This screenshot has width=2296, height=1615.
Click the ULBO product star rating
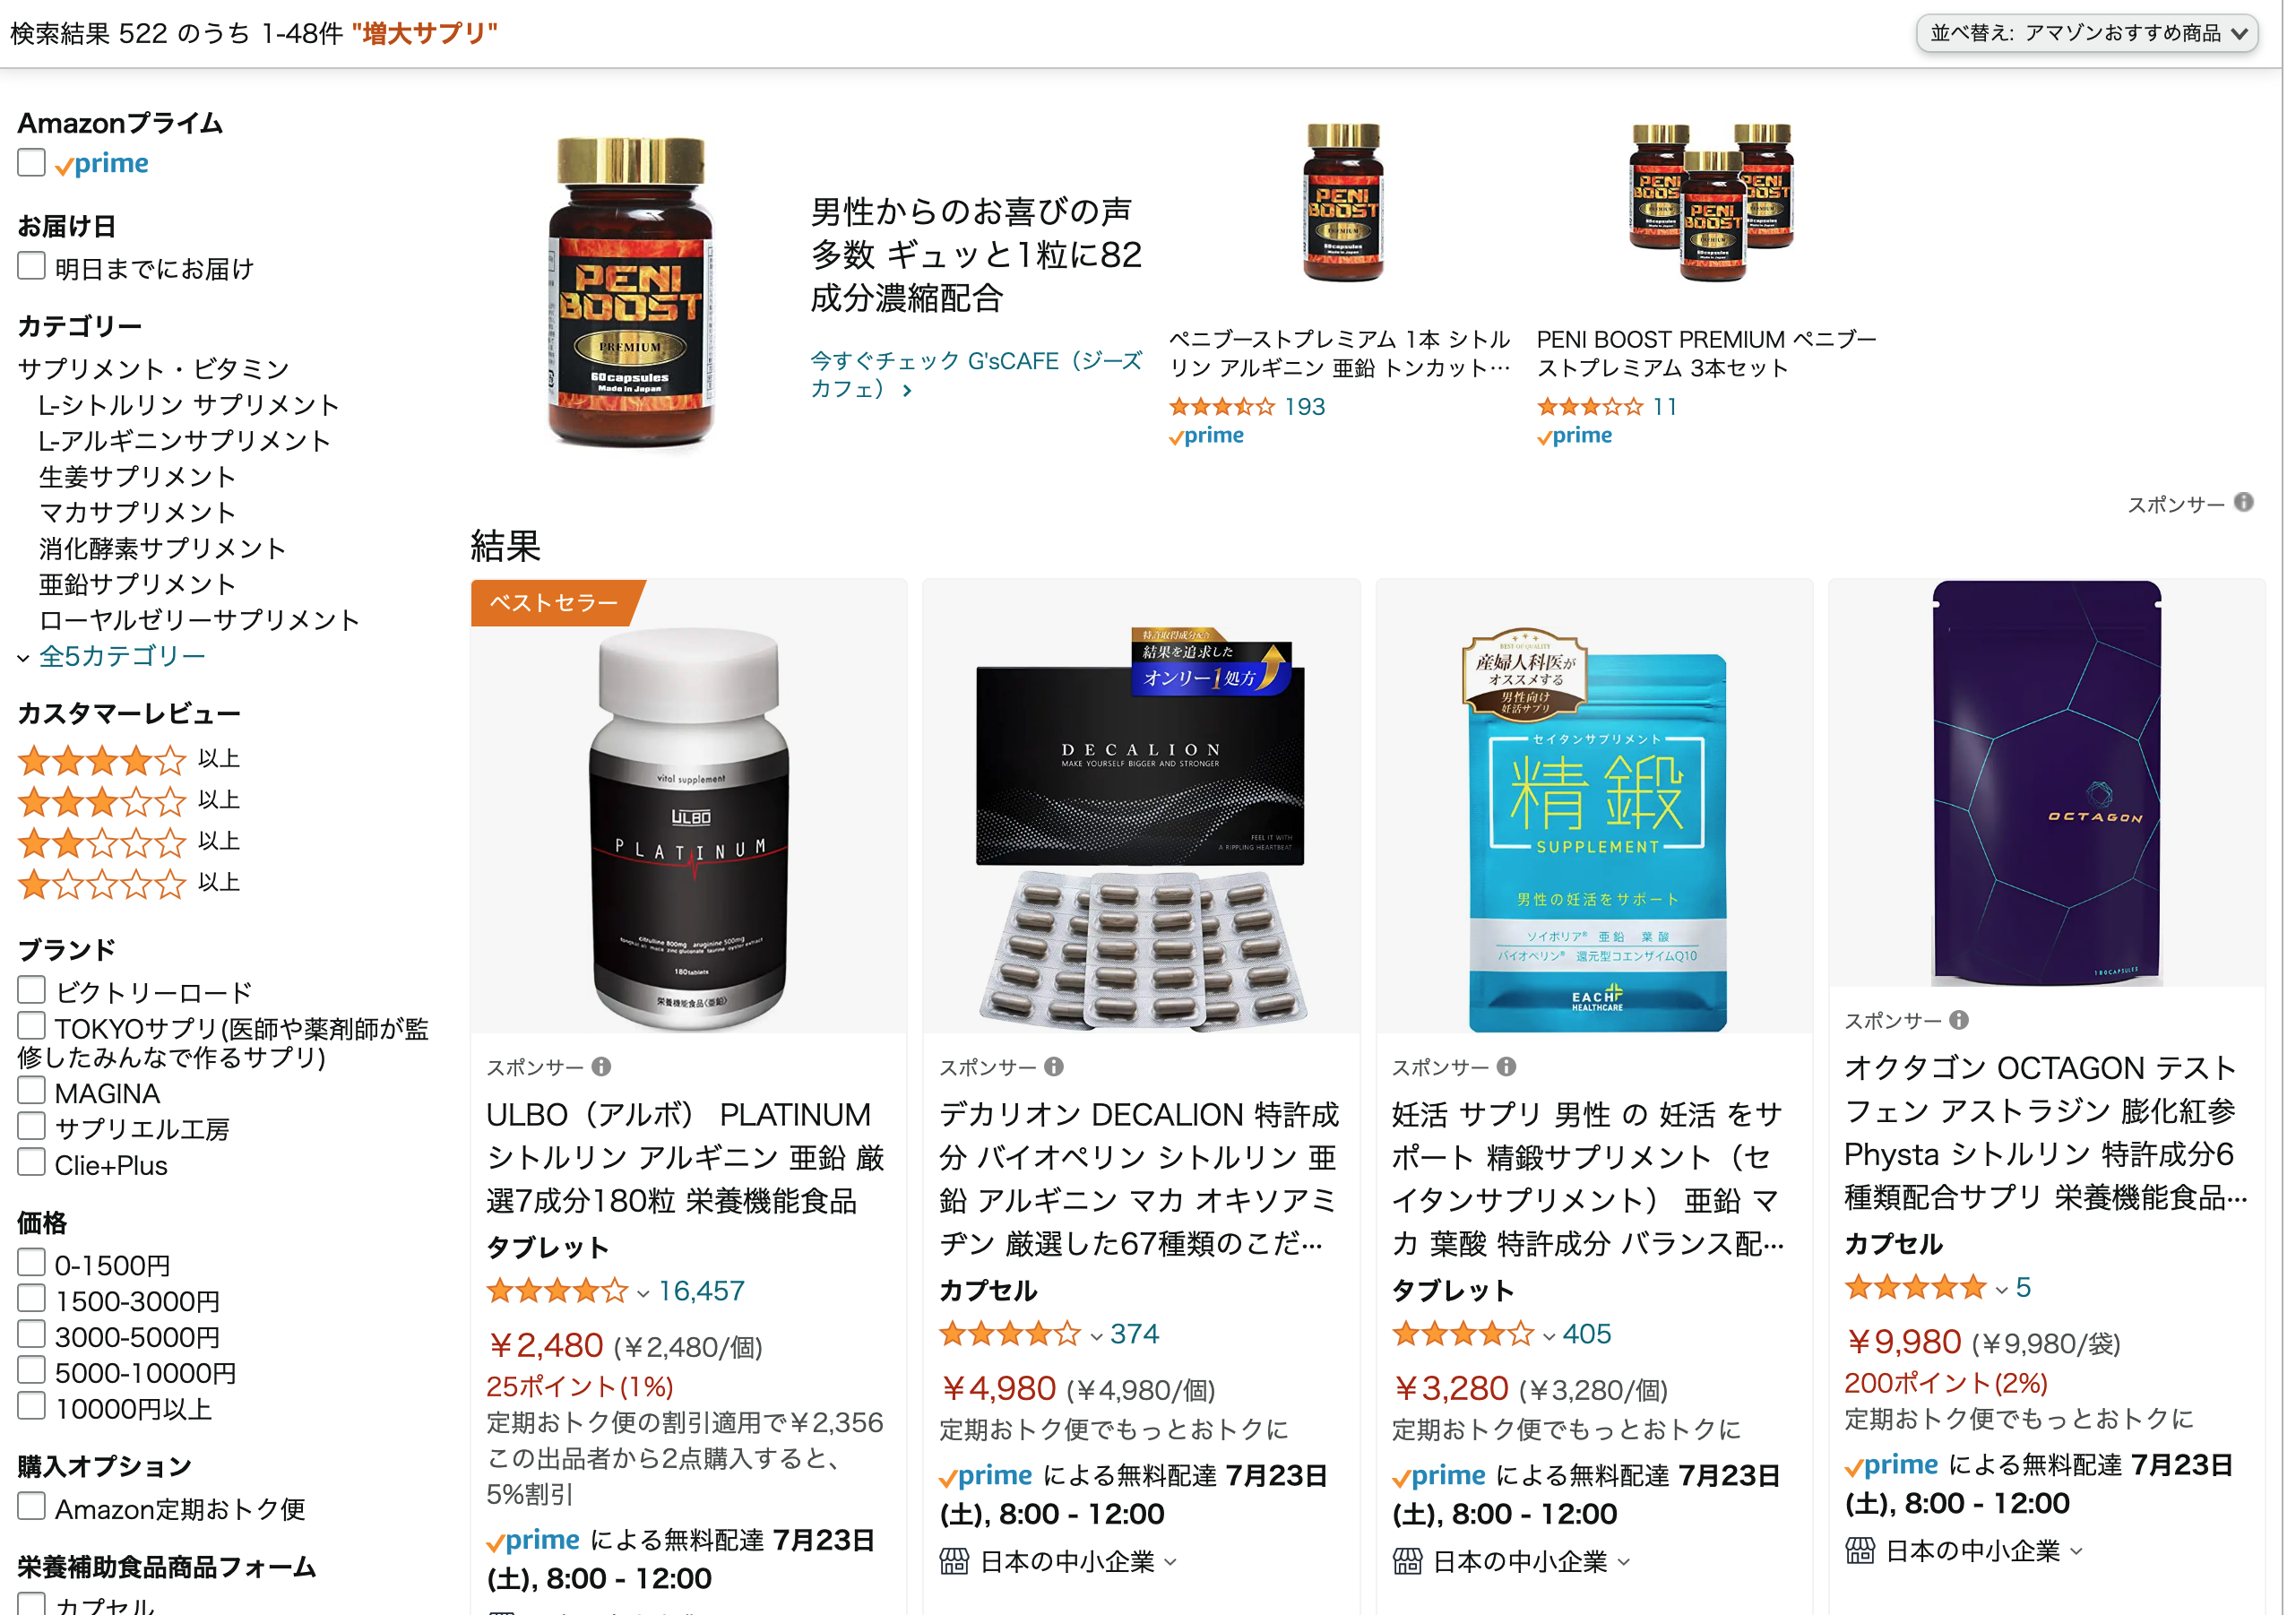coord(557,1291)
